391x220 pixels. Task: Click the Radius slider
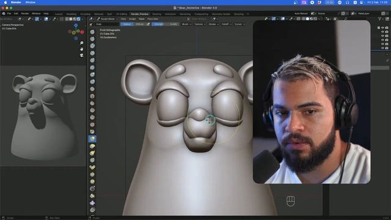133,24
